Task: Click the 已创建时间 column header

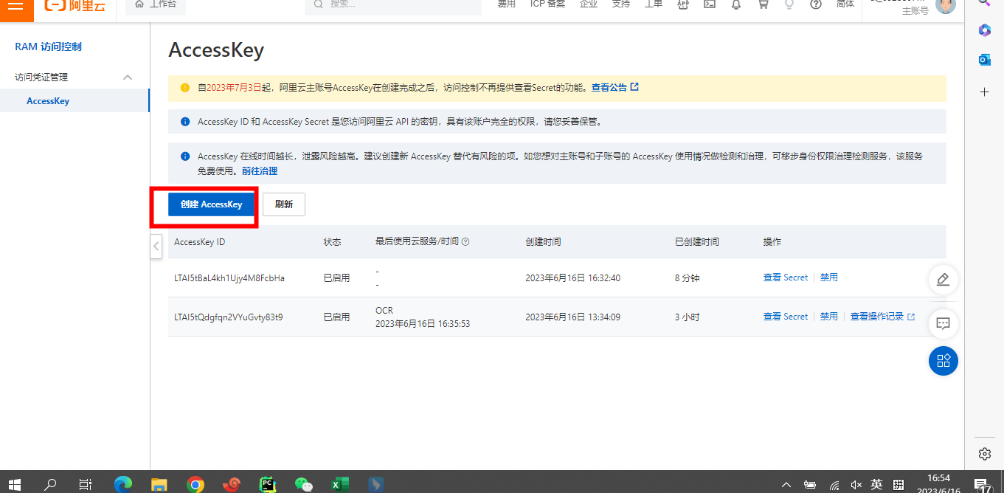Action: pos(697,242)
